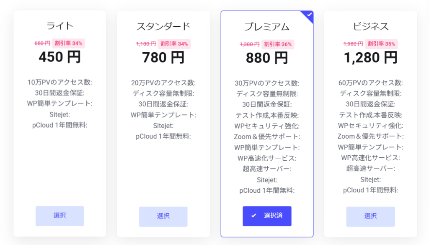Select the ライト plan button
This screenshot has height=245, width=429.
click(x=59, y=216)
